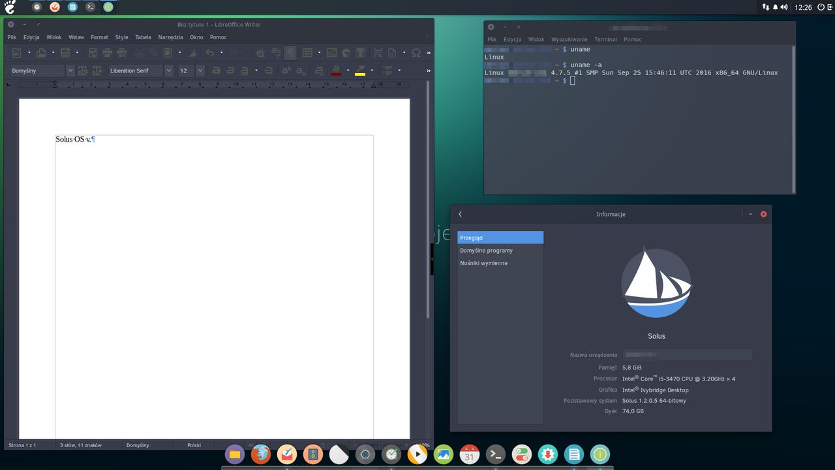835x470 pixels.
Task: Run the spelling check in Writer
Action: coord(277,52)
